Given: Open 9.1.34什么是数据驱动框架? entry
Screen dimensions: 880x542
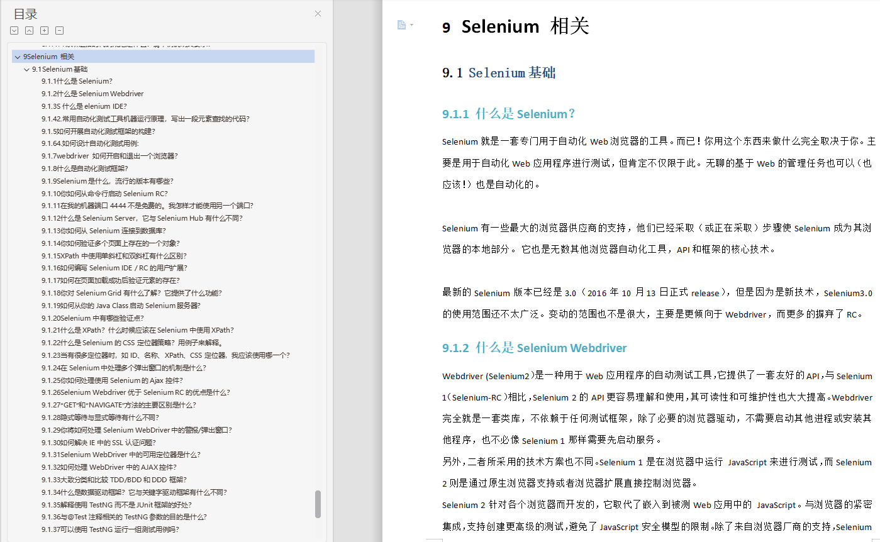Looking at the screenshot, I should (135, 492).
